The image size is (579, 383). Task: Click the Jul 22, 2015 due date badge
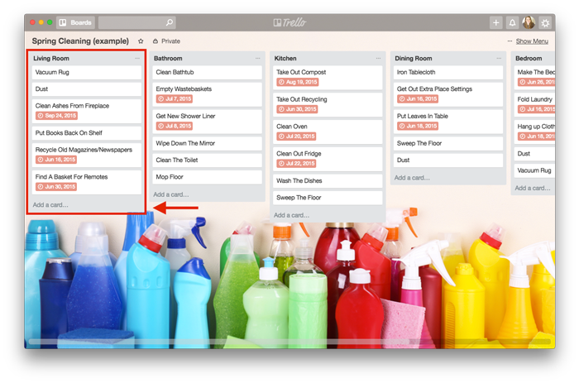pos(296,164)
